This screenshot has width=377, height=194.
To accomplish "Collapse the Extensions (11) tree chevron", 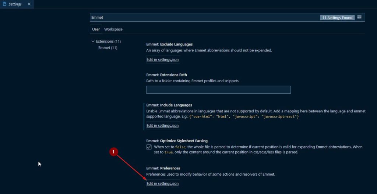I will coord(93,41).
